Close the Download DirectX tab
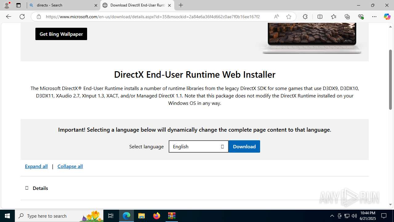The image size is (394, 222). click(x=169, y=5)
